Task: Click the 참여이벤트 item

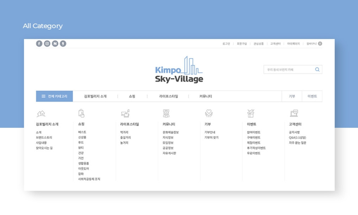Action: pos(254,132)
